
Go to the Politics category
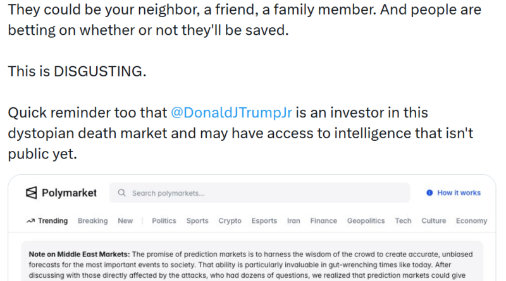164,221
